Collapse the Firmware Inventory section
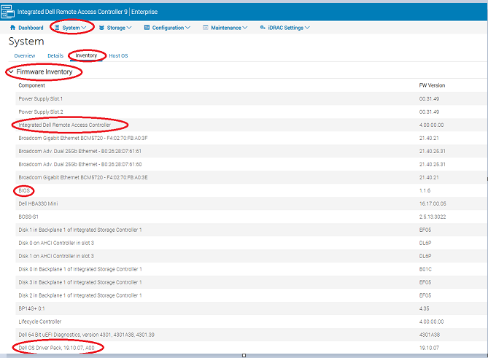The width and height of the screenshot is (488, 358). pyautogui.click(x=11, y=72)
